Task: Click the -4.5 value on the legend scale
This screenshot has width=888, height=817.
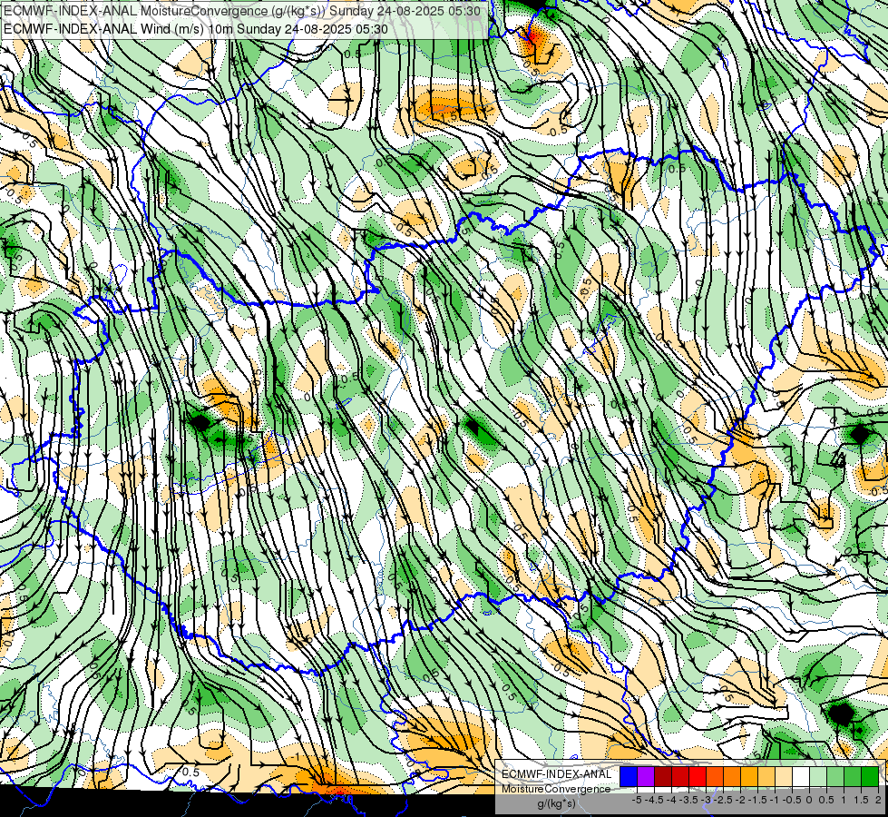Action: (654, 800)
